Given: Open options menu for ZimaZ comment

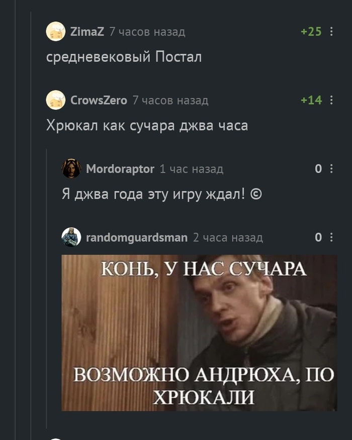Looking at the screenshot, I should (331, 31).
